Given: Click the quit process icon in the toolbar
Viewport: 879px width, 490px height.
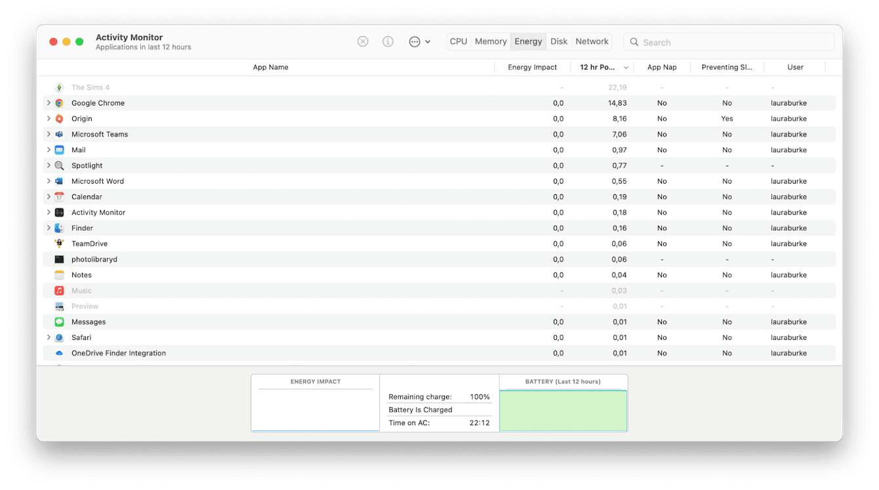Looking at the screenshot, I should click(x=363, y=41).
